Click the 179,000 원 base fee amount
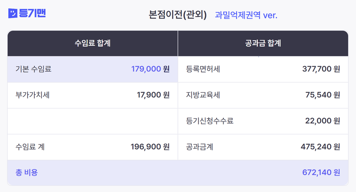 pos(150,69)
